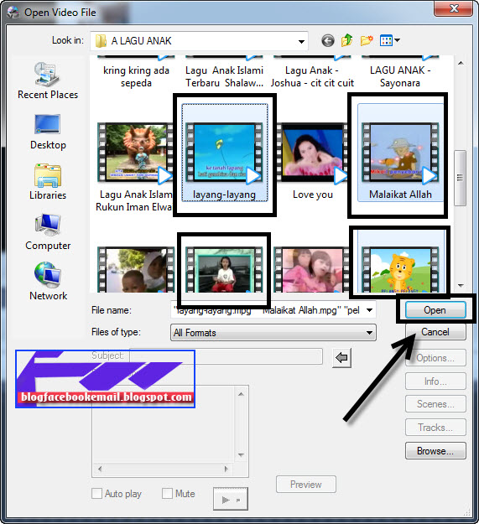The width and height of the screenshot is (479, 524).
Task: Select Desktop in places sidebar
Action: tap(48, 132)
